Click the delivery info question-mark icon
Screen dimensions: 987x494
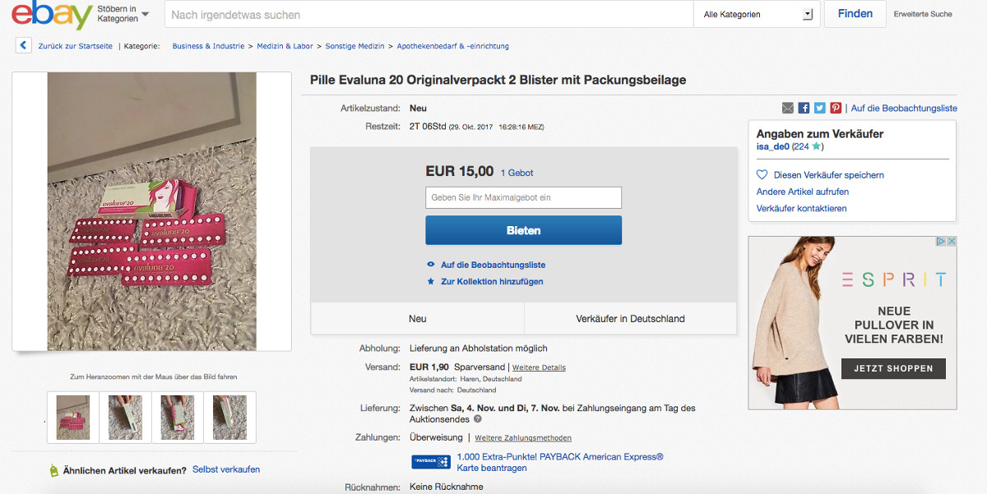pyautogui.click(x=478, y=419)
